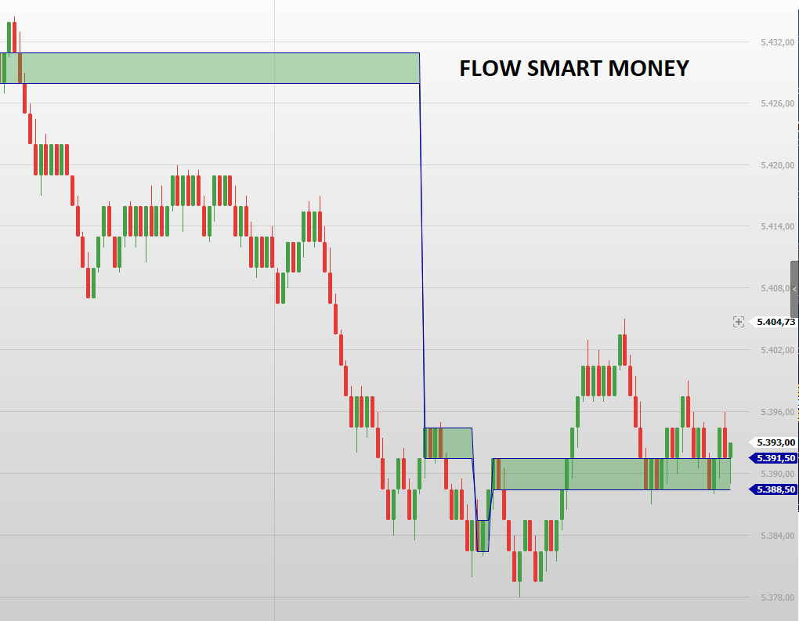This screenshot has height=621, width=799.
Task: Click the FLOW SMART MONEY title text
Action: (x=573, y=69)
